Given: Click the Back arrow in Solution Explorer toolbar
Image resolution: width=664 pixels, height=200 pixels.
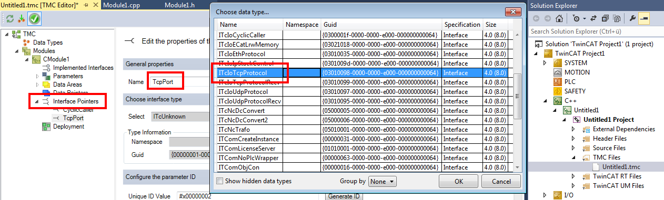Looking at the screenshot, I should pos(536,18).
